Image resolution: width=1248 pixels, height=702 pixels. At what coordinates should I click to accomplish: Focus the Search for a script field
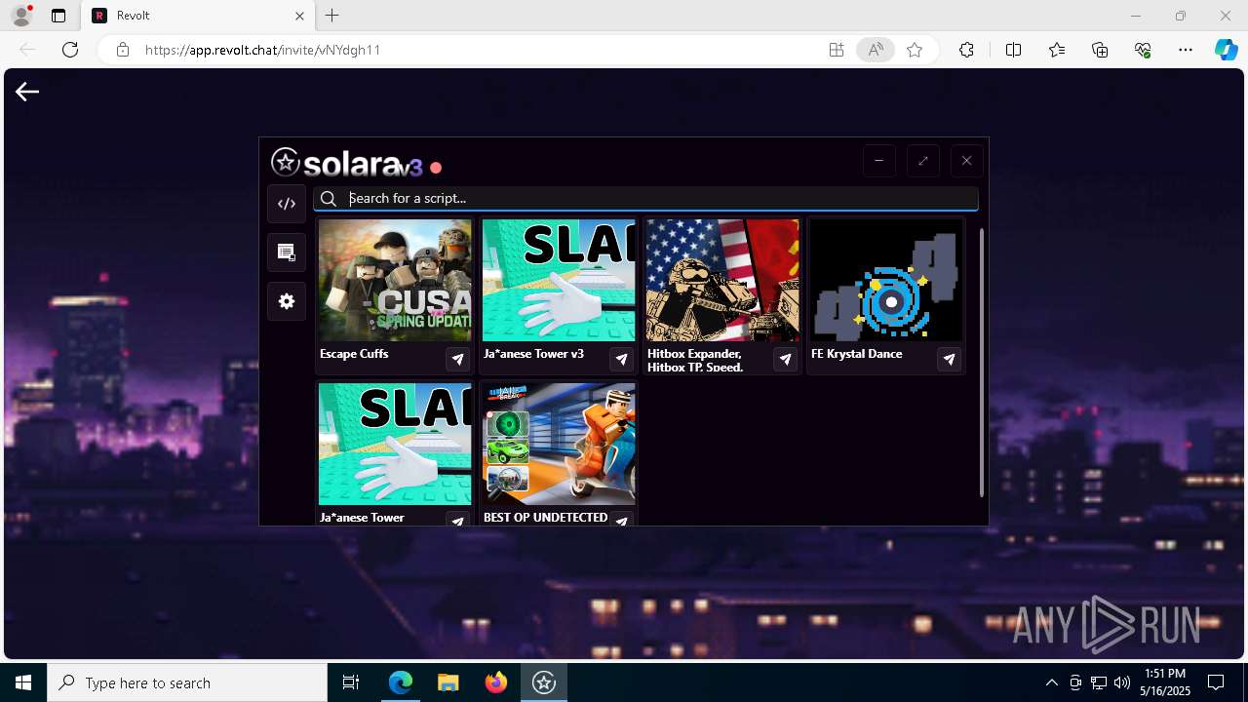(645, 199)
